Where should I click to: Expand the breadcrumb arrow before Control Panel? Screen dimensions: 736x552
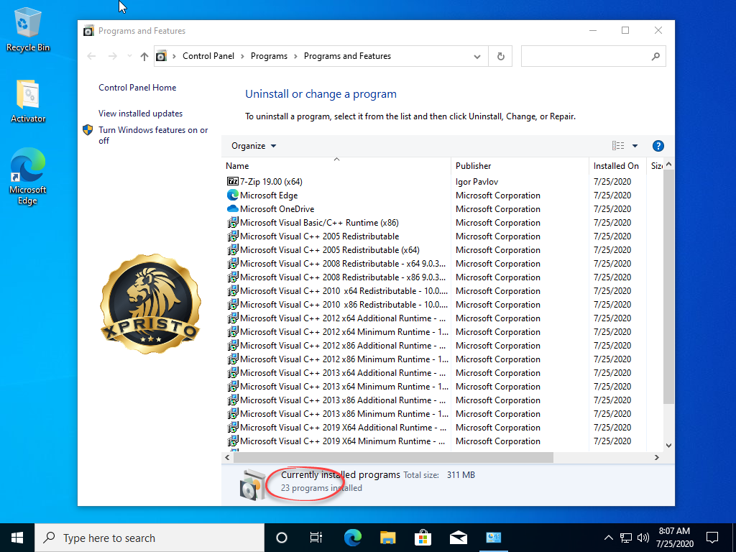pyautogui.click(x=174, y=56)
